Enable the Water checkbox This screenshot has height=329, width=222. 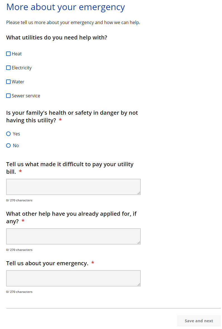tap(8, 82)
